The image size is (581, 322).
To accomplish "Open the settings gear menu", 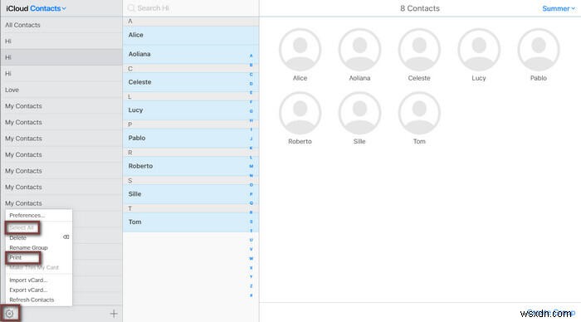I will (10, 314).
